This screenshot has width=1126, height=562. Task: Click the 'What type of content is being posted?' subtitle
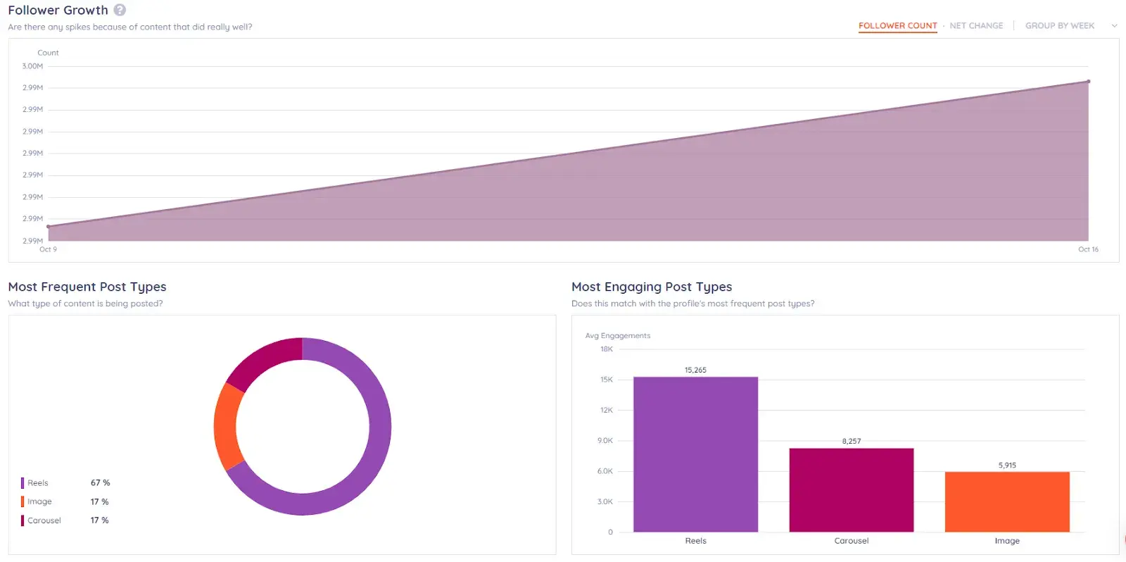[x=85, y=304]
